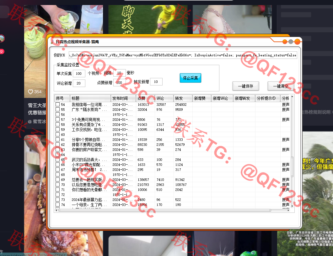This screenshot has width=333, height=256.
Task: Select title 3个免费可商用视 in row 57
Action: tap(88, 120)
